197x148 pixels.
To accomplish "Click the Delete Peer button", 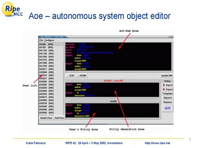I will pos(46,118).
